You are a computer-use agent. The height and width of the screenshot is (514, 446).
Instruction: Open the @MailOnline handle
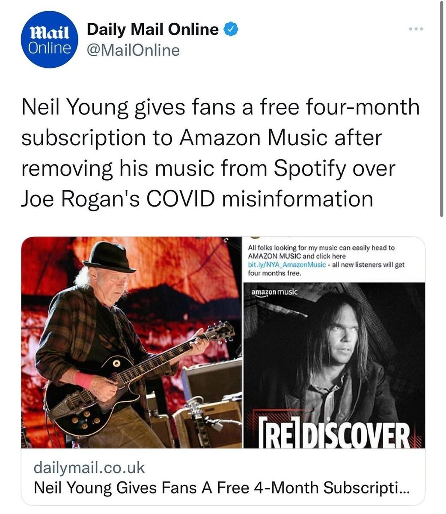point(133,51)
